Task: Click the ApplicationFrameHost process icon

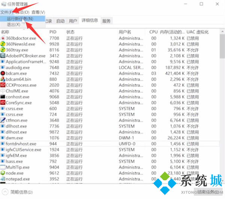Action: coord(3,62)
